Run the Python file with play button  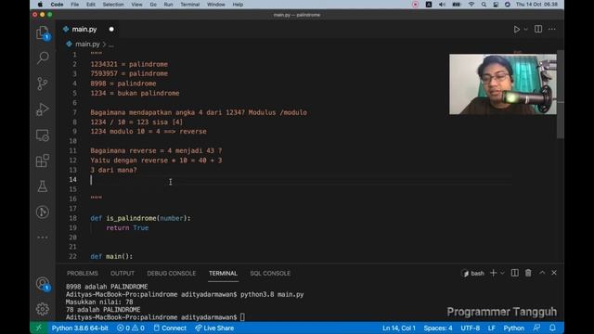pyautogui.click(x=516, y=29)
